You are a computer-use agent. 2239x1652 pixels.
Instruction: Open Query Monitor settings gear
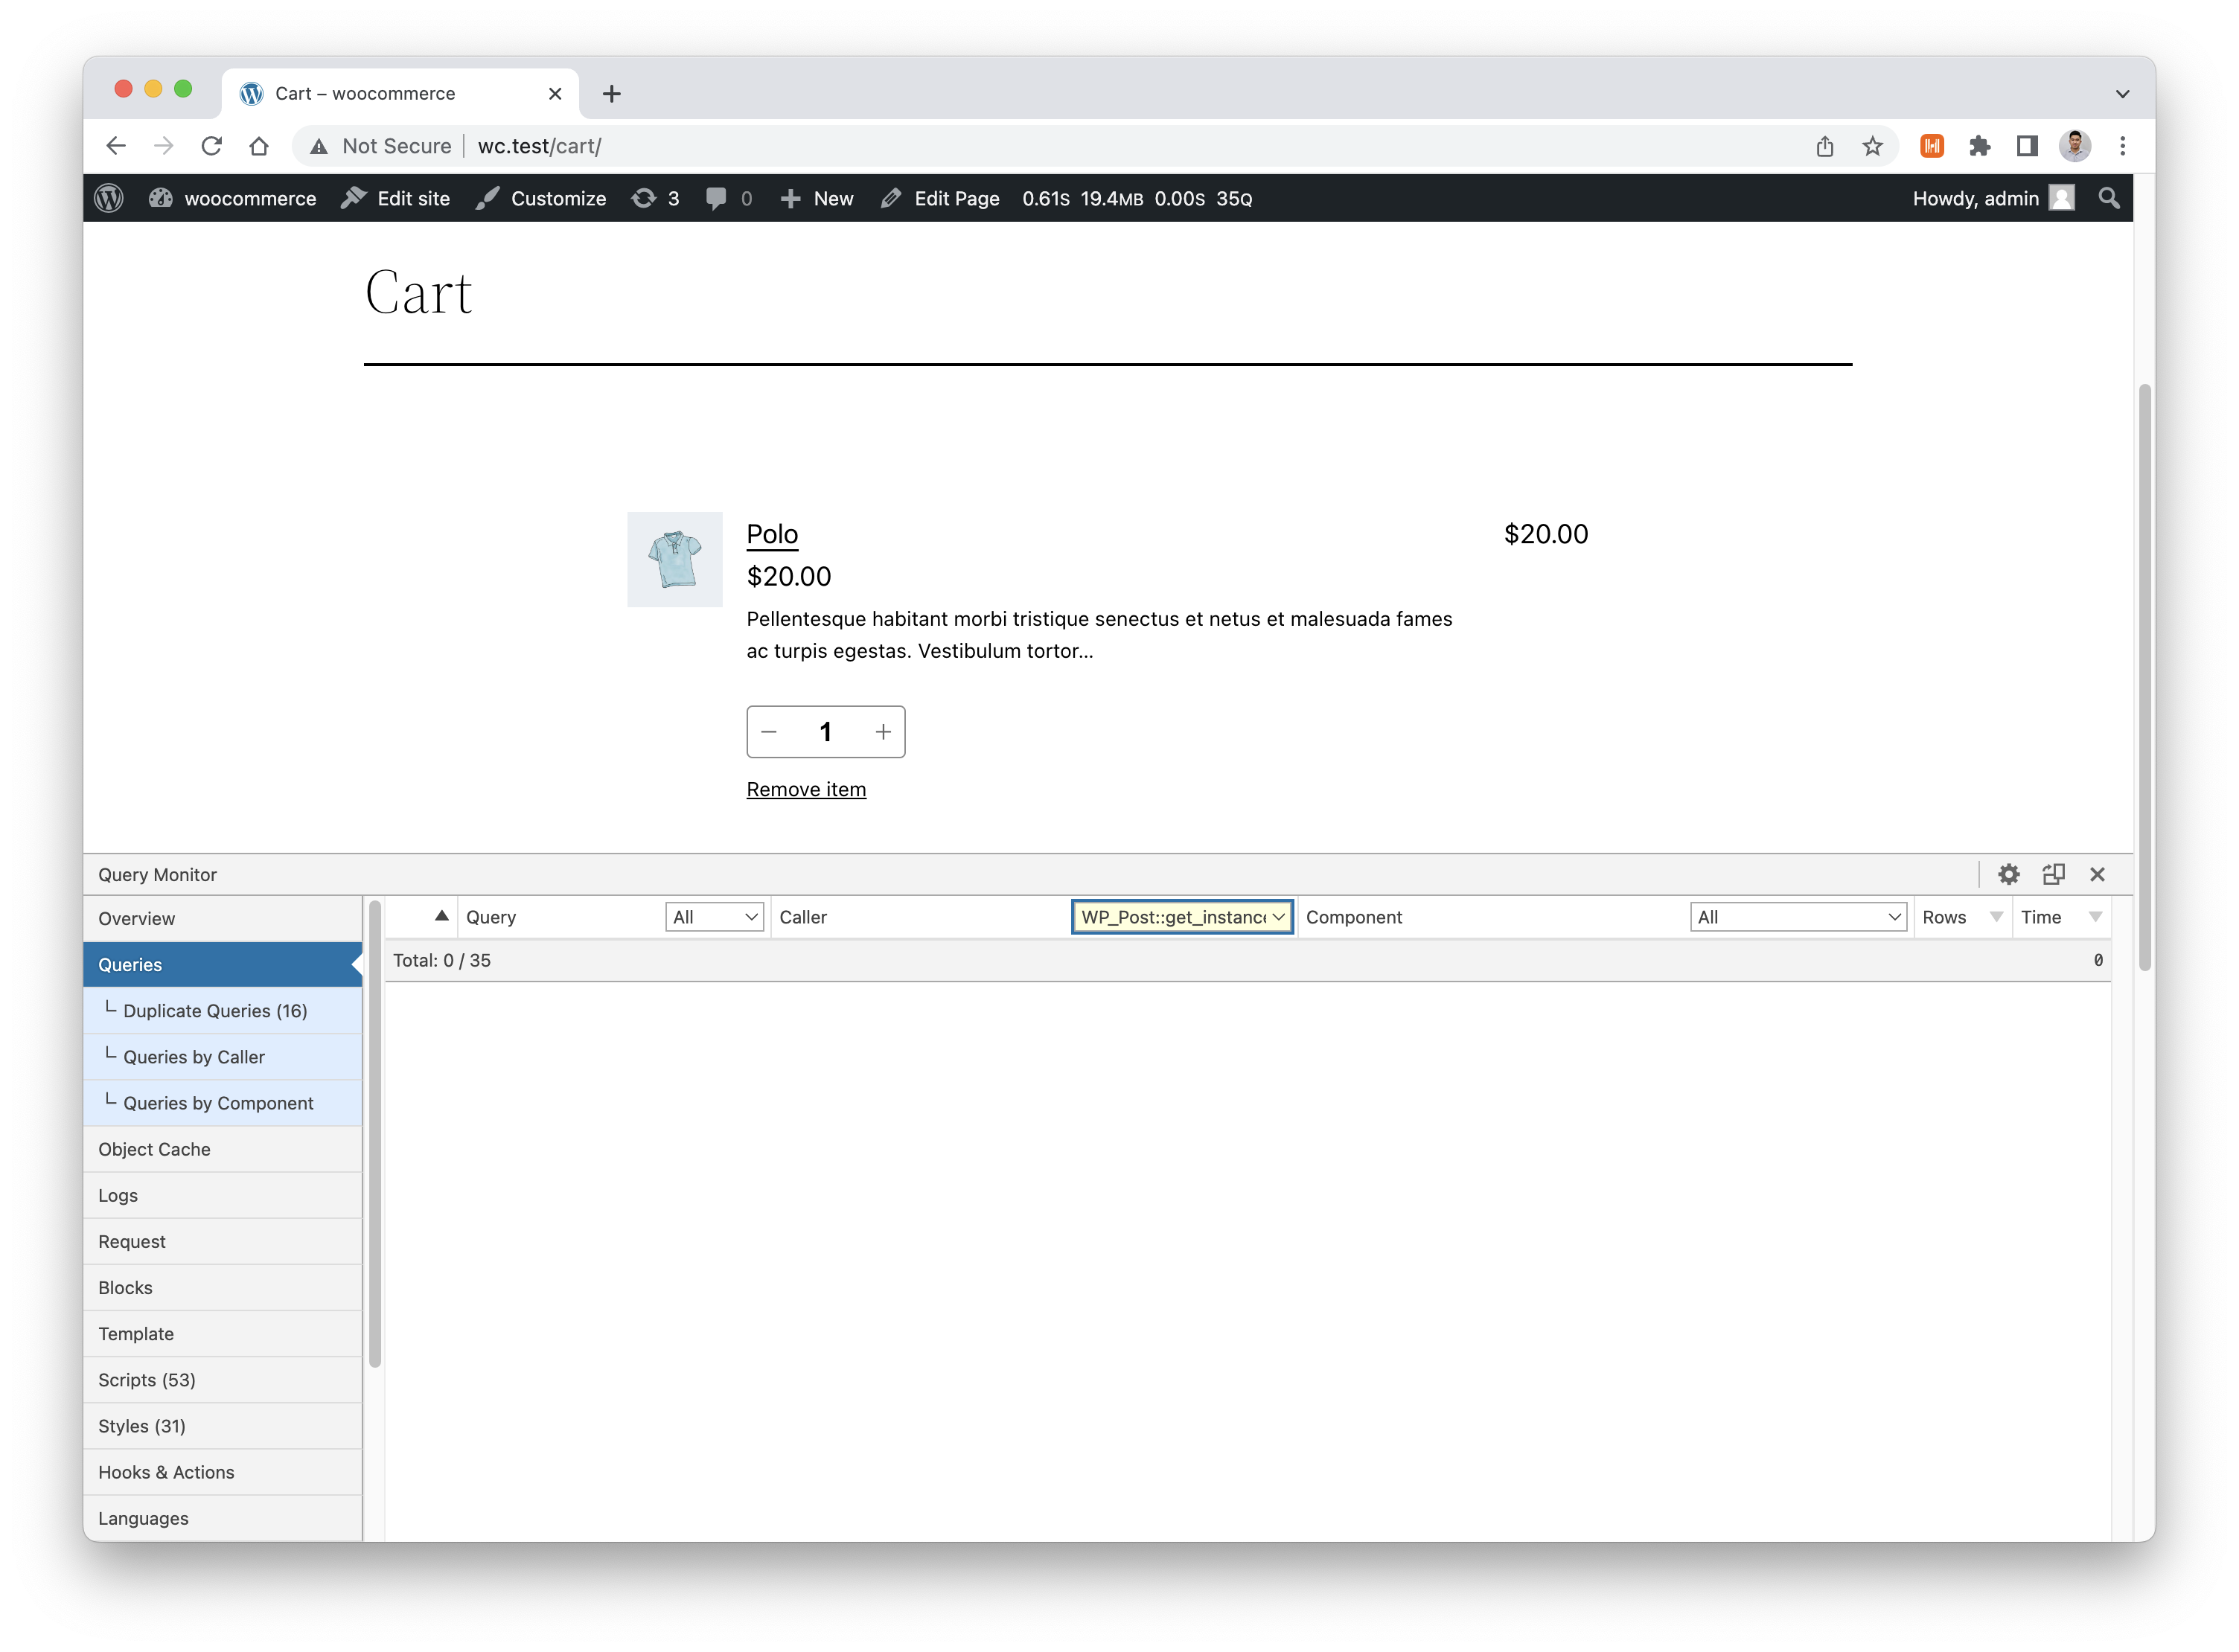(2009, 874)
